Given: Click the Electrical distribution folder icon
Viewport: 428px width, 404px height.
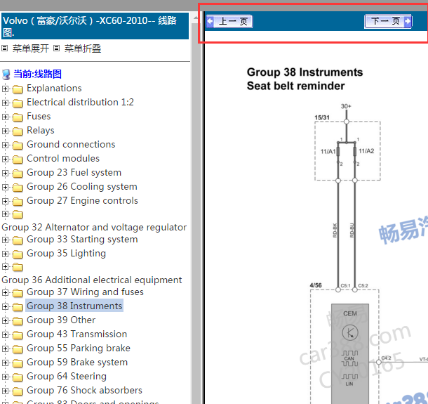Looking at the screenshot, I should [18, 103].
